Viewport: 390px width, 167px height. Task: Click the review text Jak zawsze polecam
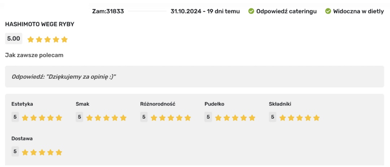[34, 55]
